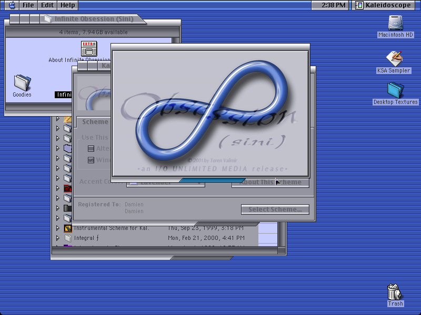Open the Kaleidoscope application menu
Image resolution: width=421 pixels, height=315 pixels.
point(384,5)
